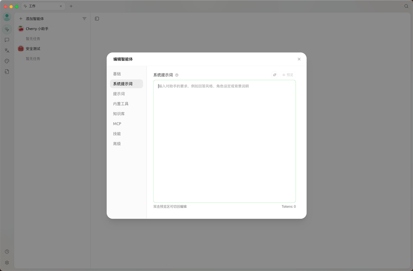
Task: Click the filter icon beside 添加智能体
Action: [x=84, y=19]
